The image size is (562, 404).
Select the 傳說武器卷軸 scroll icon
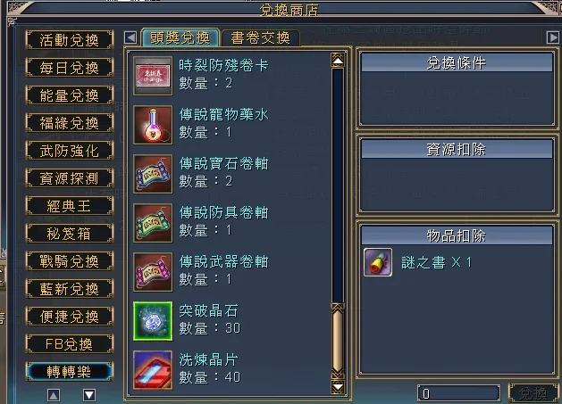tap(153, 272)
